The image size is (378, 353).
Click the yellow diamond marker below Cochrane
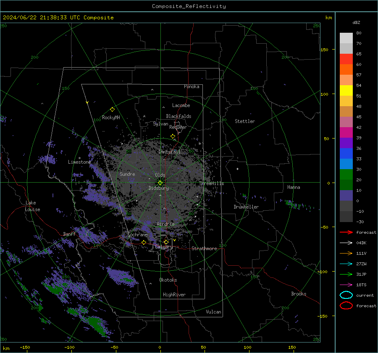(x=144, y=242)
